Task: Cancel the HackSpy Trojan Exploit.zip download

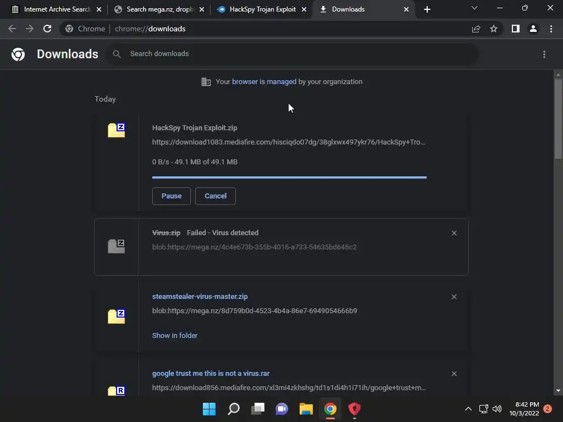Action: (216, 196)
